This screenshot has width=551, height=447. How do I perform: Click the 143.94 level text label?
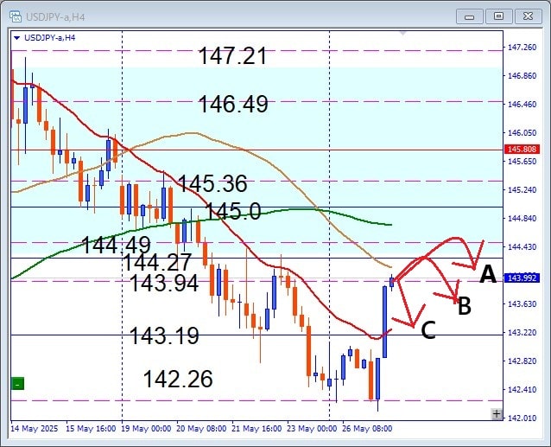tap(164, 283)
